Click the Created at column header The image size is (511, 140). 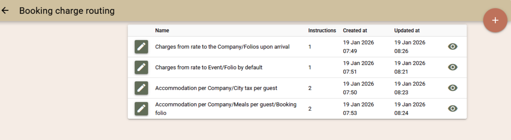pos(355,31)
